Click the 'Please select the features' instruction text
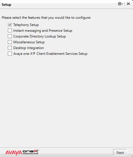Screen dimensions: 133x157 46,18
